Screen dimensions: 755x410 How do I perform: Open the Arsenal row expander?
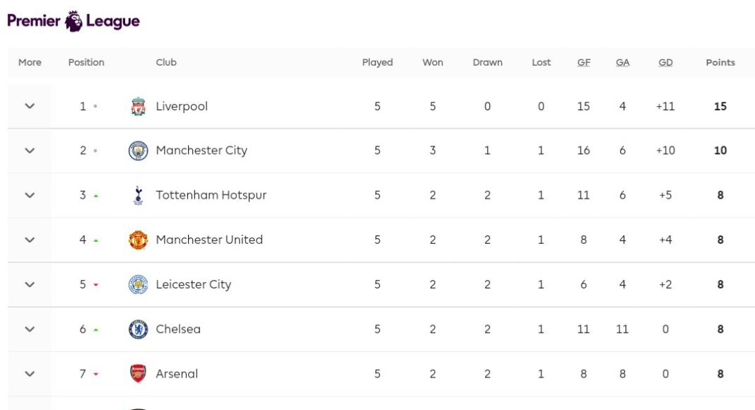(30, 373)
